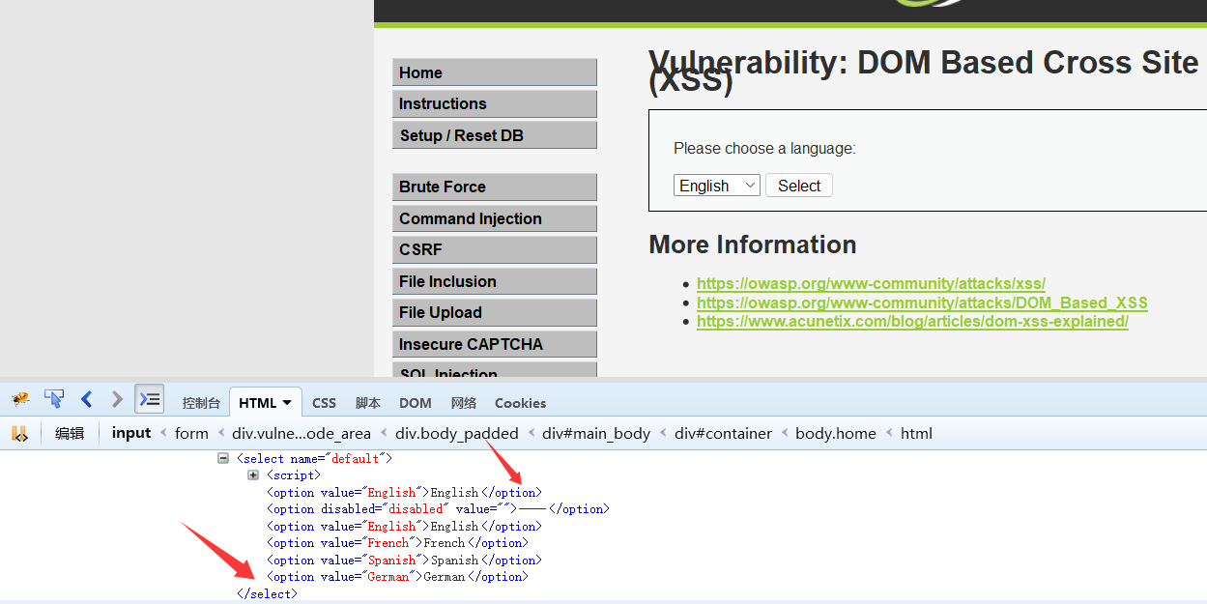The width and height of the screenshot is (1207, 604).
Task: Click the select name="default" tag line
Action: tap(314, 459)
